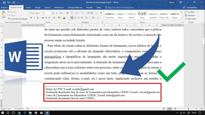Click the Entrar sign-in button
This screenshot has height=115, width=205.
(x=172, y=2)
